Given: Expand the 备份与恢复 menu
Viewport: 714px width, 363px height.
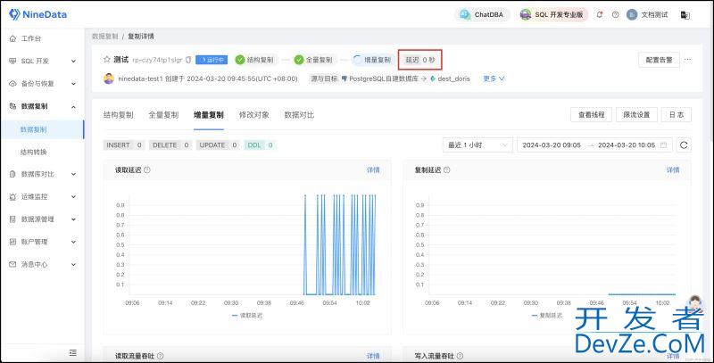Looking at the screenshot, I should 73,84.
